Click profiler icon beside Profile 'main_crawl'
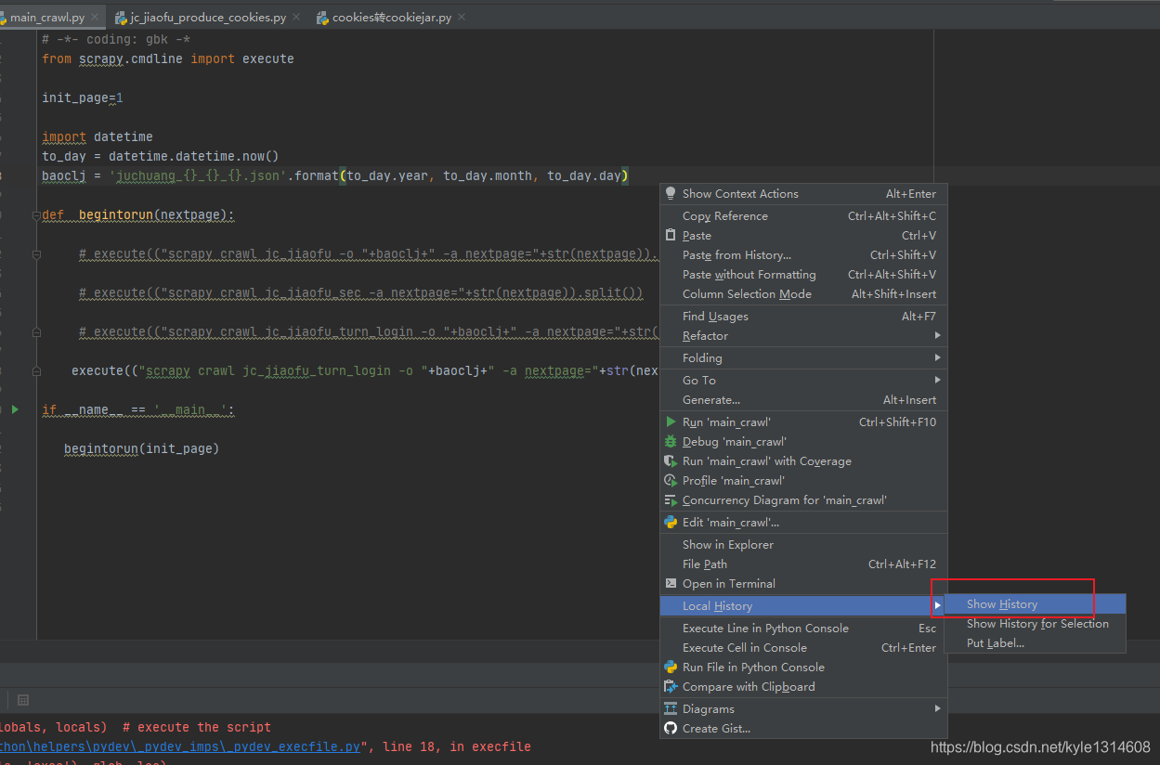Screen dimensions: 1160x765 671,481
